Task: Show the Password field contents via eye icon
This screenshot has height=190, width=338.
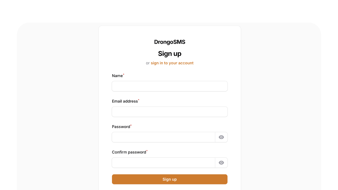Action: point(221,137)
